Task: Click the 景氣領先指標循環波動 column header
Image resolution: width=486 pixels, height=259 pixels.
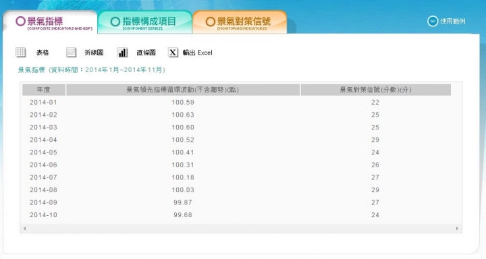Action: pos(183,90)
